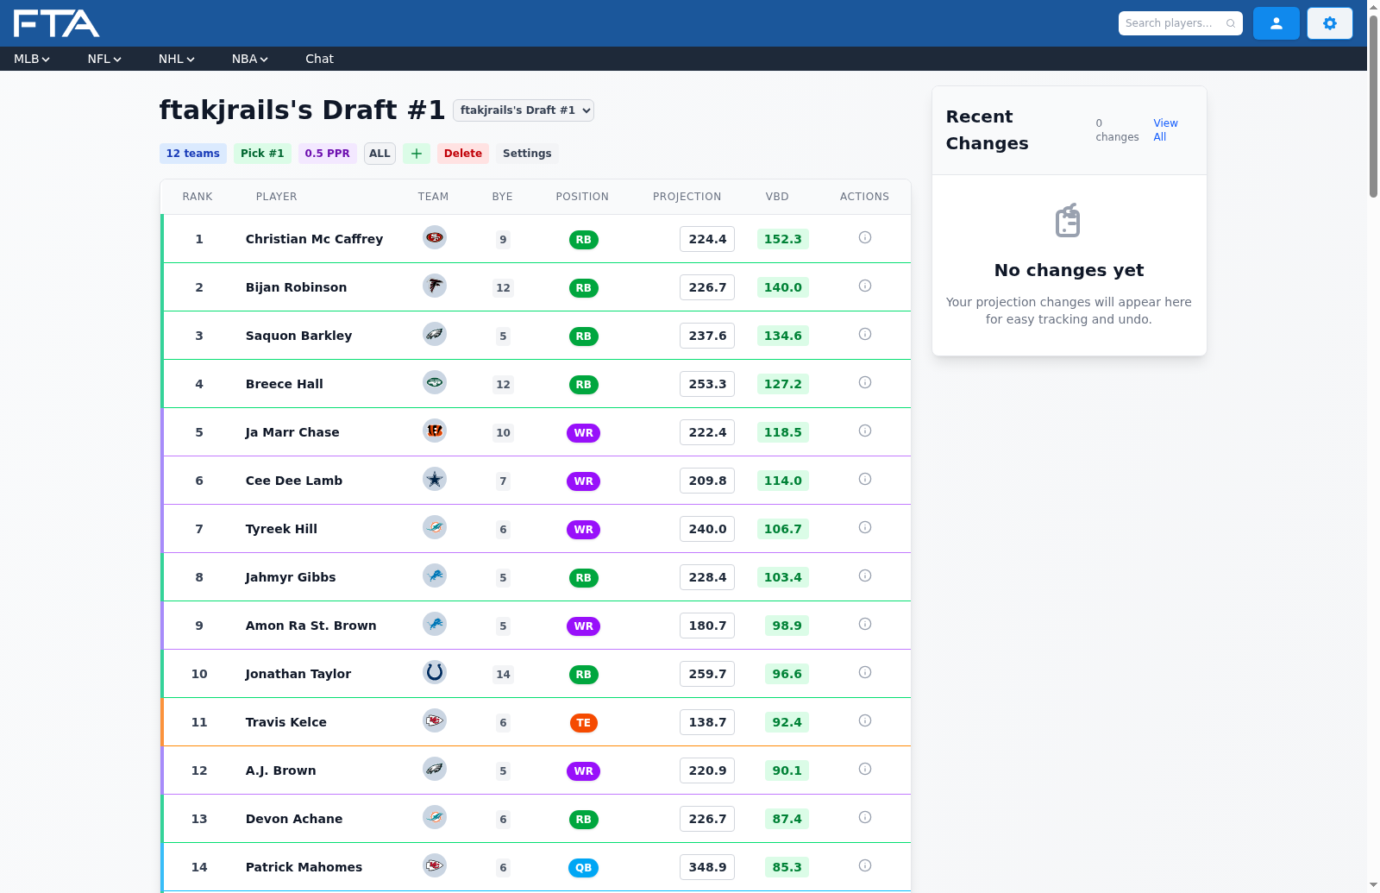1380x893 pixels.
Task: Click the 49ers logo next to Christian Mc Caffrey
Action: click(x=434, y=239)
